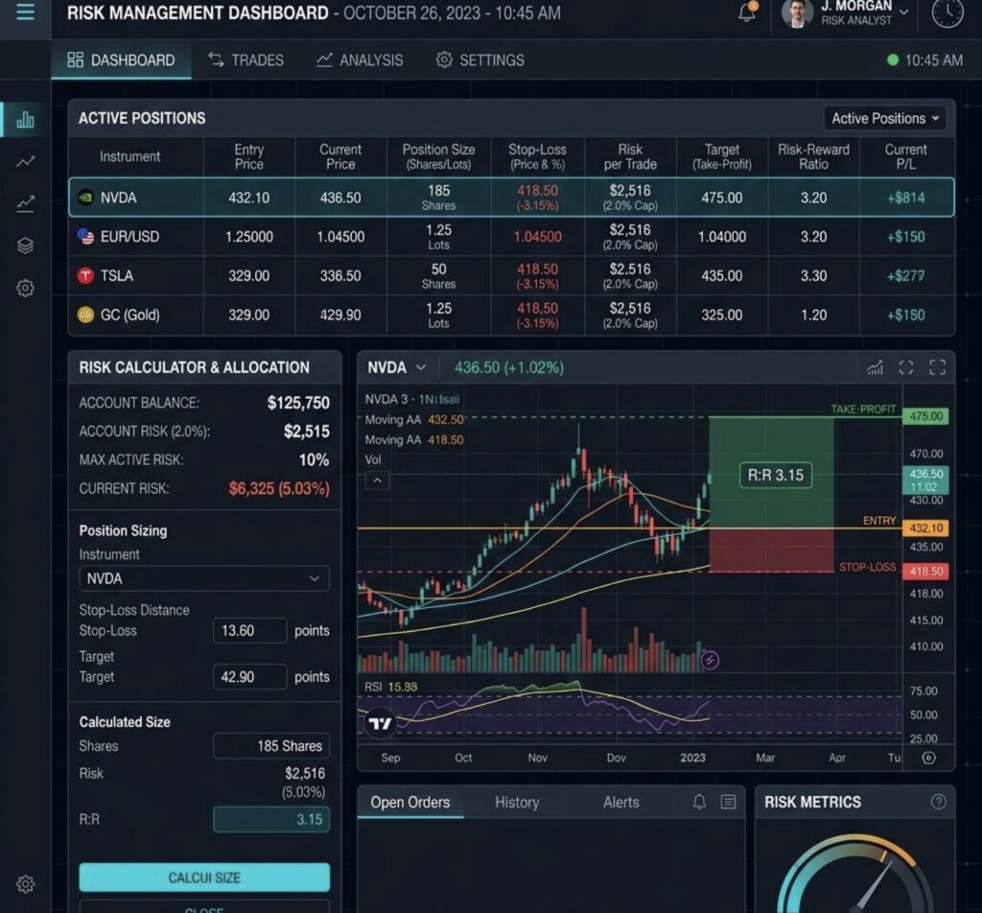The image size is (982, 913).
Task: Switch to the Trades tab
Action: coord(246,60)
